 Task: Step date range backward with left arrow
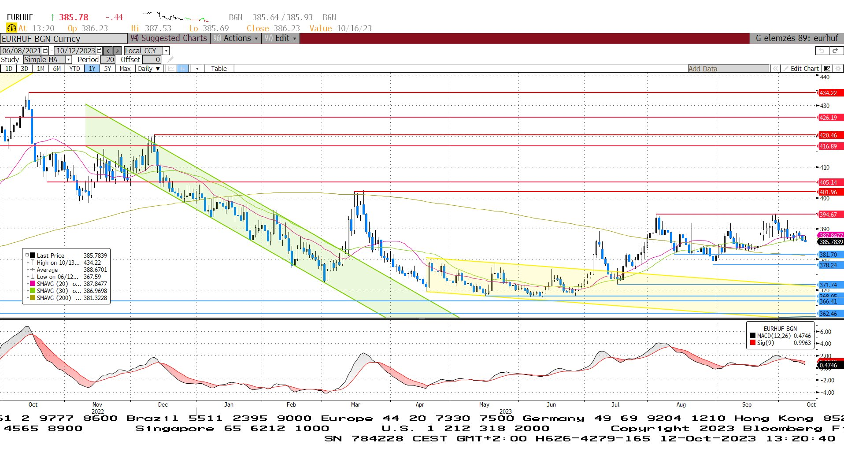pyautogui.click(x=108, y=51)
